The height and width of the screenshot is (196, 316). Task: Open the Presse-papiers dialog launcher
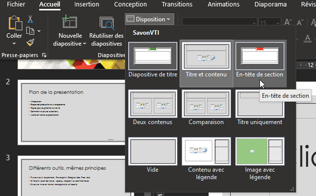[44, 56]
